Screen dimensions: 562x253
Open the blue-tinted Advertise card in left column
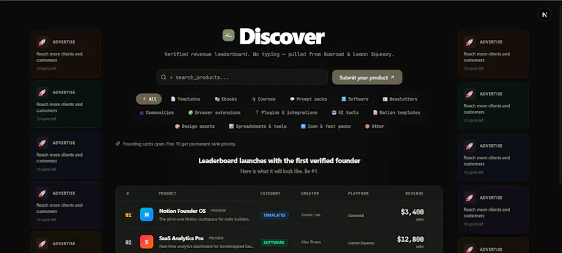(65, 155)
